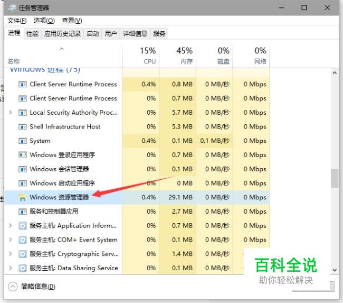Click the scrollbar down arrow

click(335, 270)
